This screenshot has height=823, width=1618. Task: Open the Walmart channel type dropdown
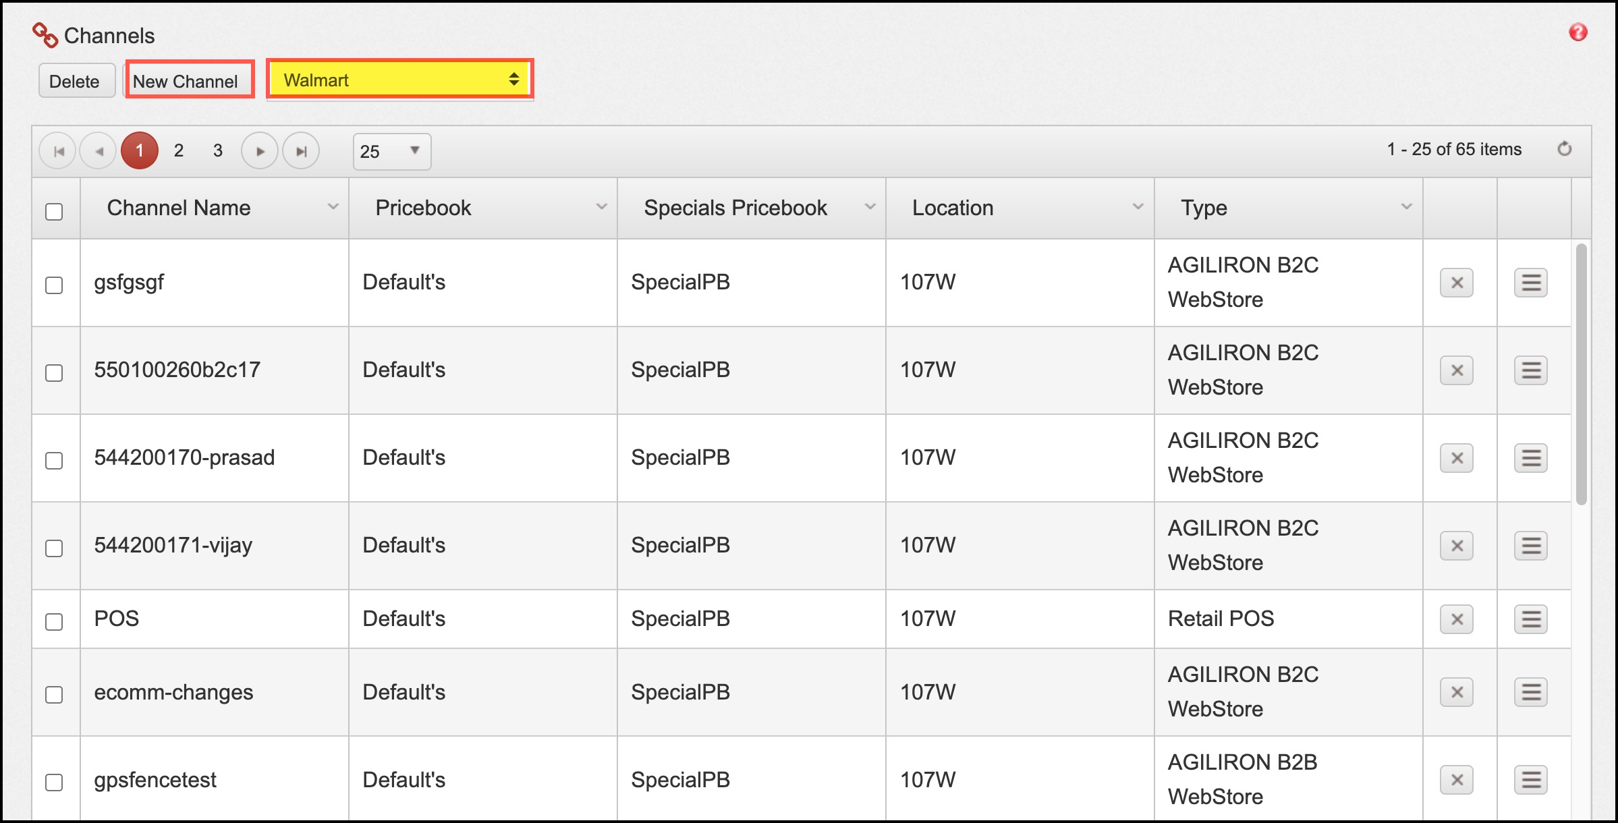(x=400, y=80)
